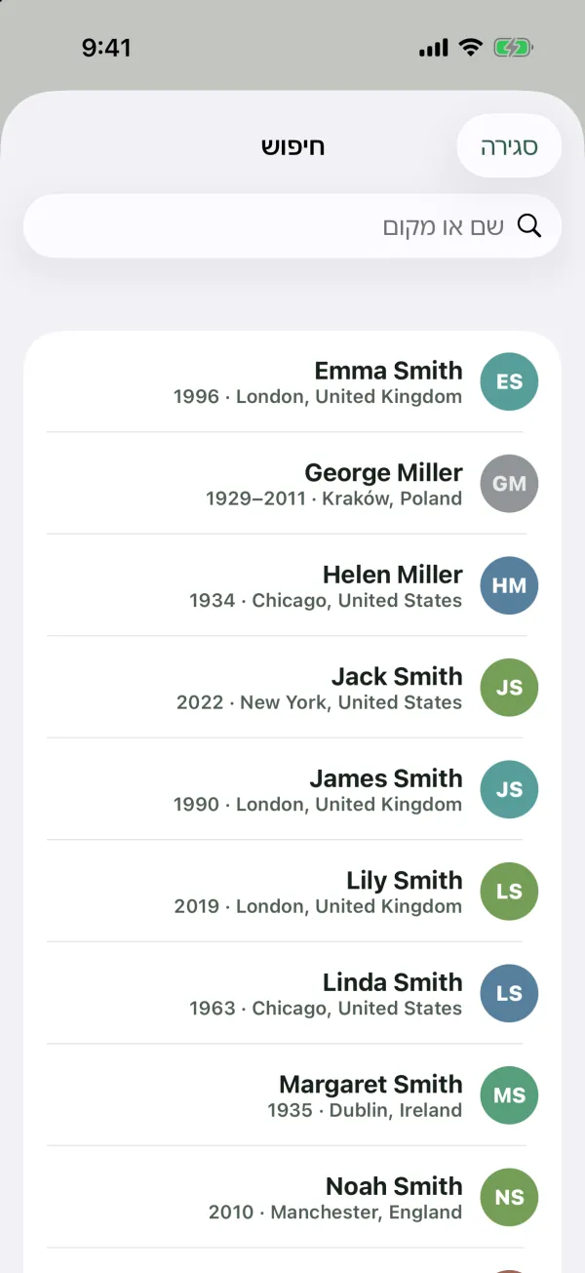
Task: Close the search sheet with סגירה
Action: pos(509,146)
